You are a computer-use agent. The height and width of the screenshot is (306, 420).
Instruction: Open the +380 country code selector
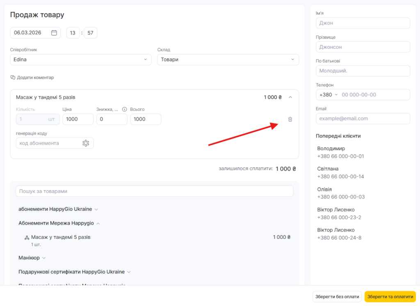pos(329,94)
